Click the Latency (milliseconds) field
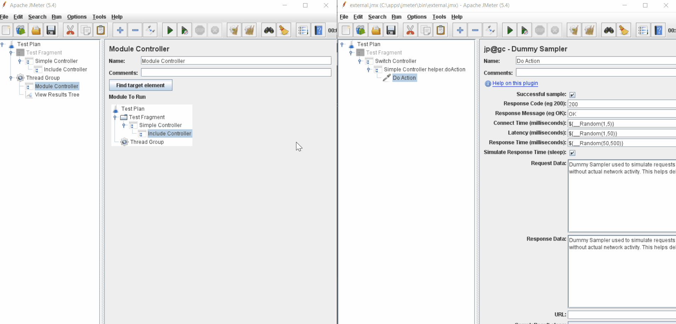 (622, 133)
